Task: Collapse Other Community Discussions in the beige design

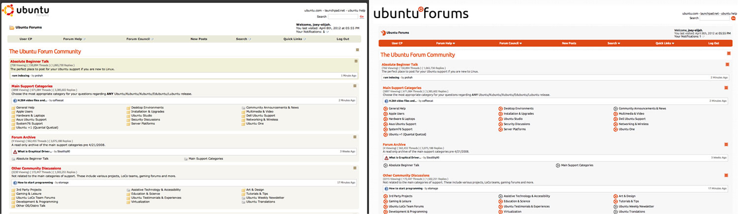Action: pyautogui.click(x=354, y=168)
